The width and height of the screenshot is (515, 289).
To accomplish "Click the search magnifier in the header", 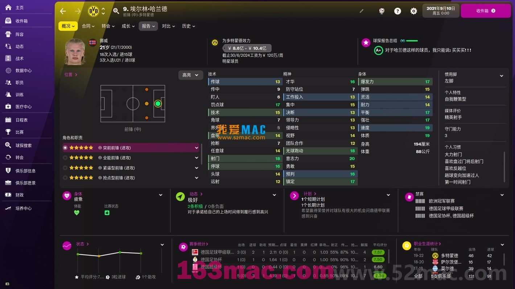I will tap(116, 11).
